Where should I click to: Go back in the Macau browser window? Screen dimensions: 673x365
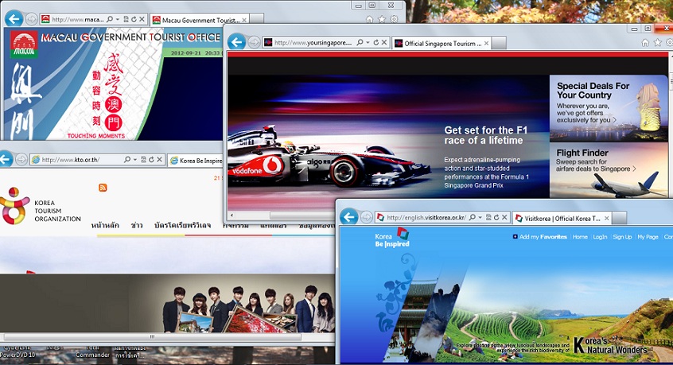14,19
